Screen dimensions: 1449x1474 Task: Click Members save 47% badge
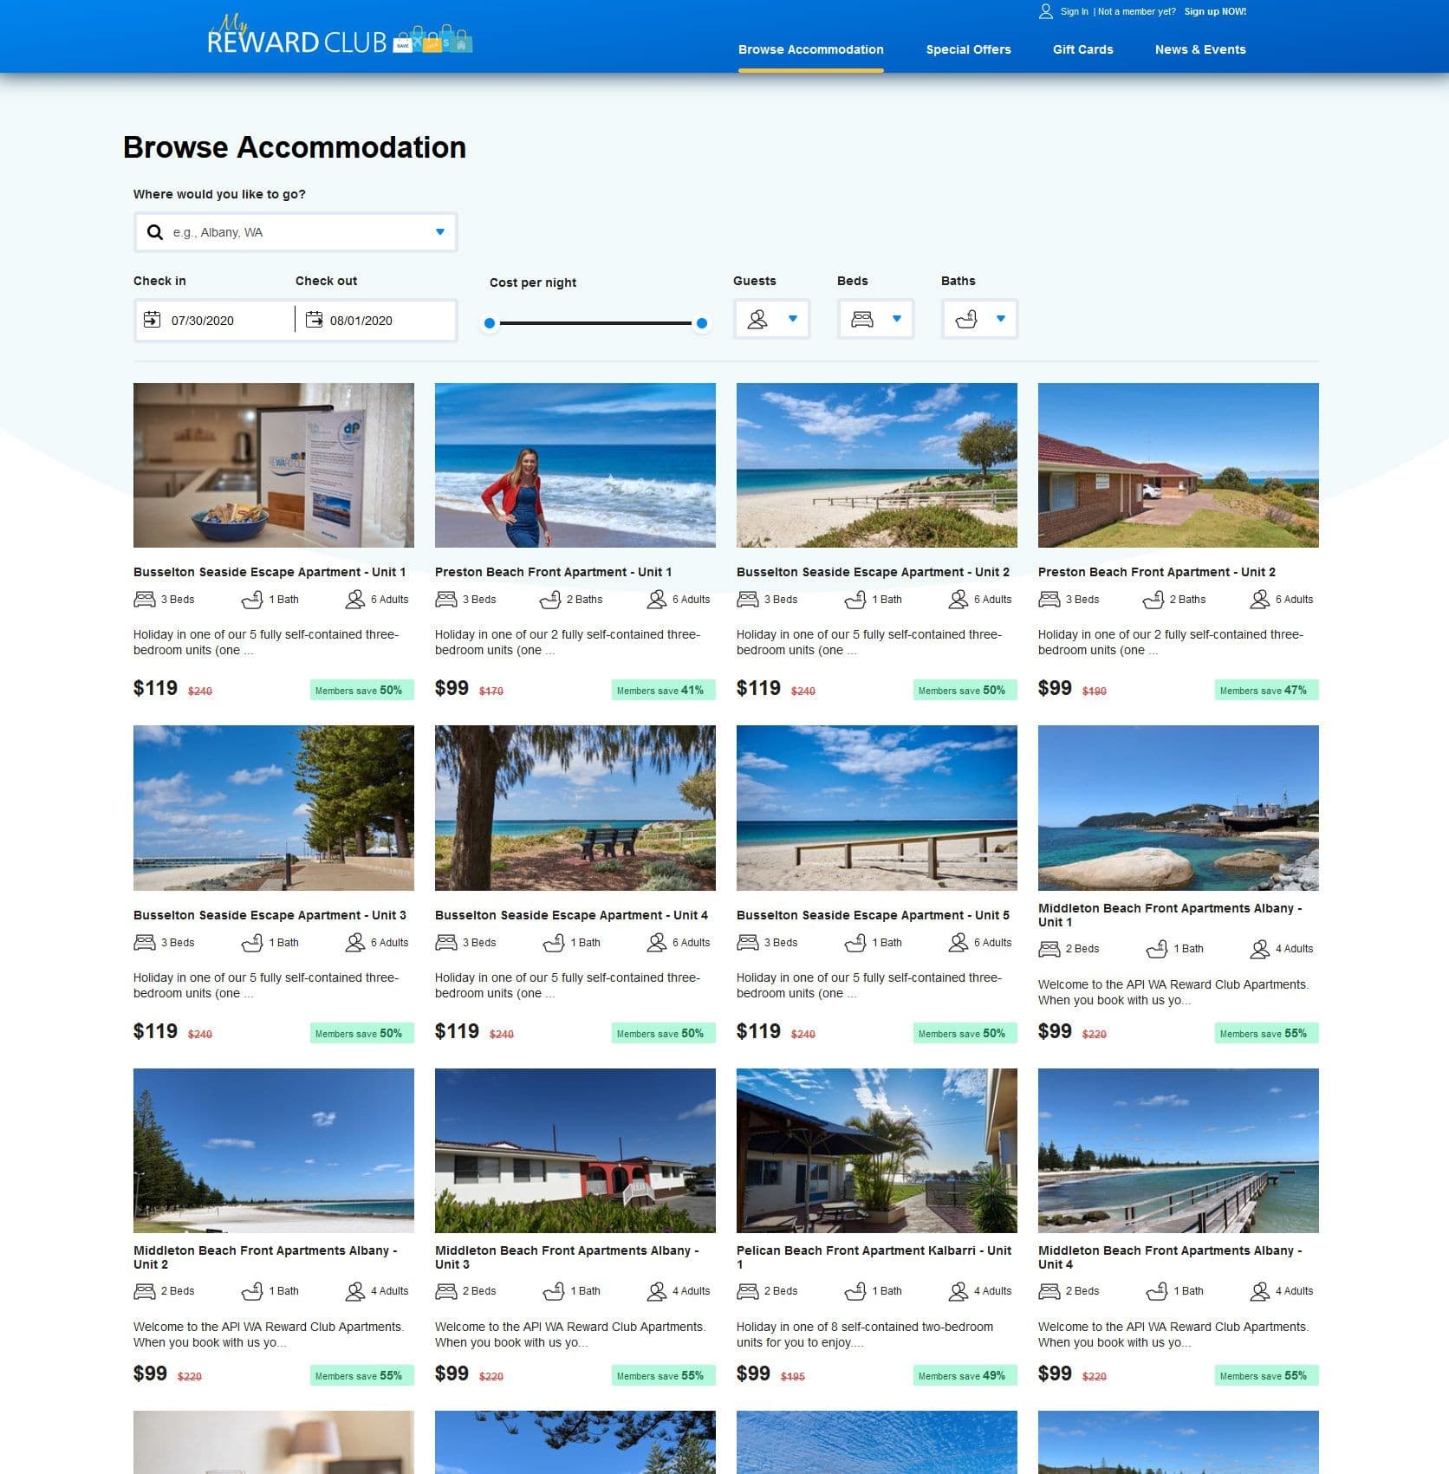click(x=1266, y=690)
